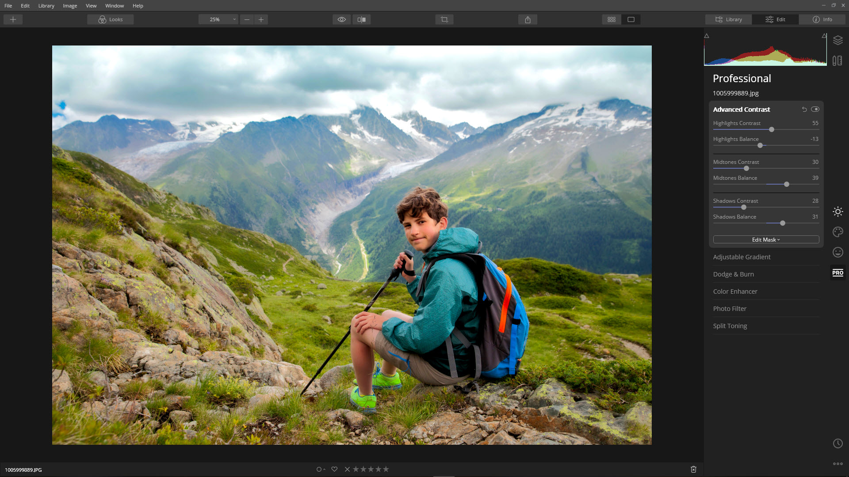This screenshot has height=477, width=849.
Task: Switch to gallery grid view
Action: point(612,19)
